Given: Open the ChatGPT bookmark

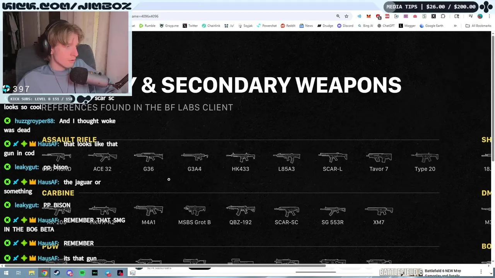Looking at the screenshot, I should (x=386, y=26).
